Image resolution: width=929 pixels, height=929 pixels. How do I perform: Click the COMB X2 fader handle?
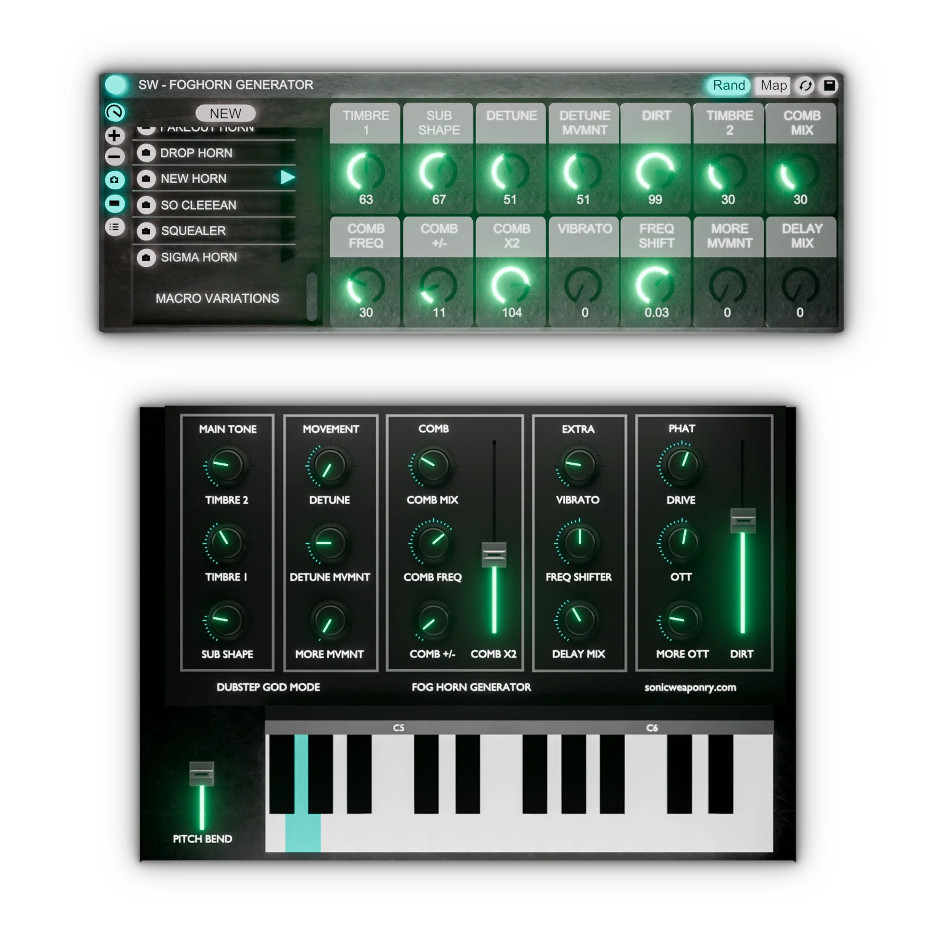[494, 554]
